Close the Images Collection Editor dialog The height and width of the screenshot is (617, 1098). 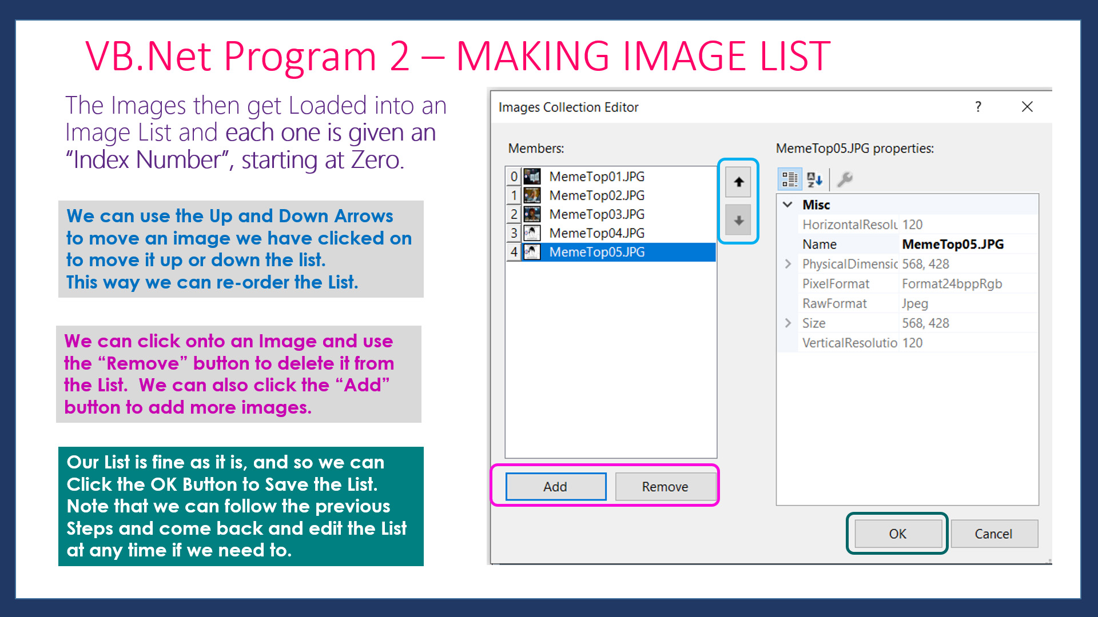1027,107
